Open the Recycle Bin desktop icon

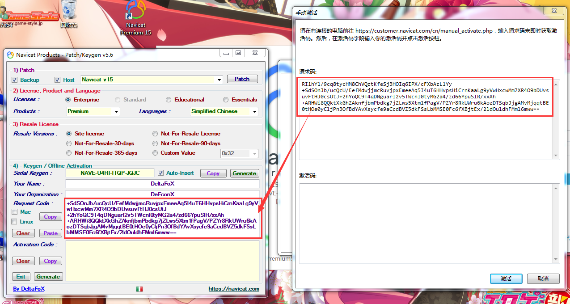69,13
